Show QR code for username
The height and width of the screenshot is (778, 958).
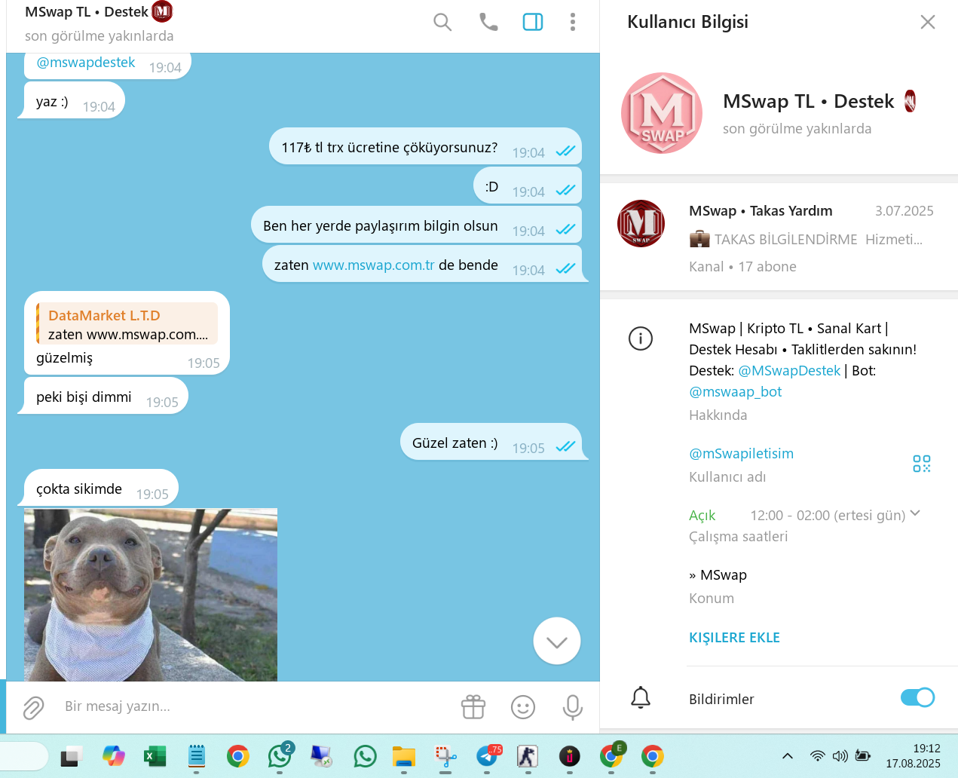click(921, 464)
